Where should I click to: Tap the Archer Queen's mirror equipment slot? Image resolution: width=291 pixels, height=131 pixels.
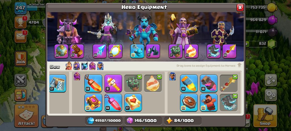click(115, 51)
